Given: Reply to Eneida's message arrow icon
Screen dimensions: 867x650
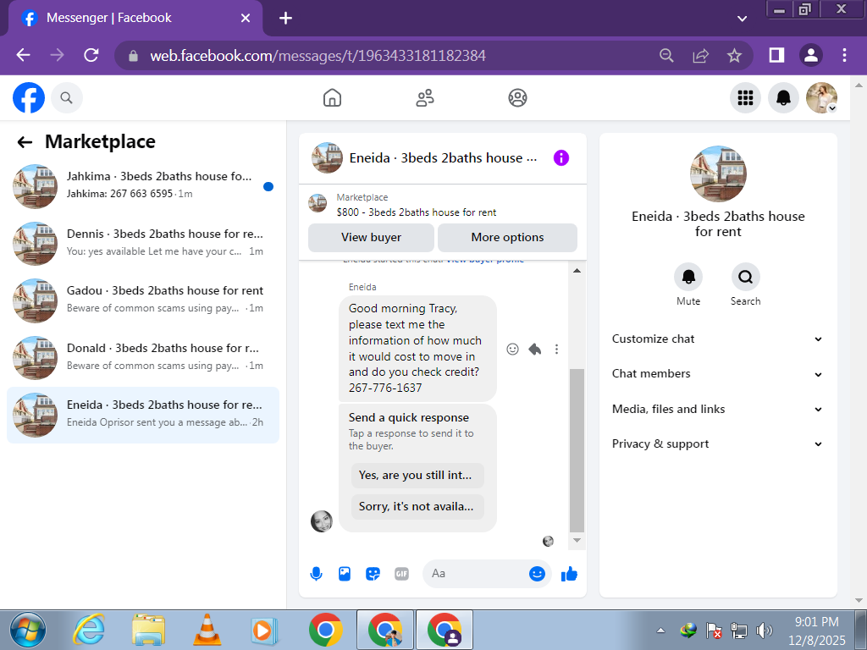Looking at the screenshot, I should coord(535,349).
